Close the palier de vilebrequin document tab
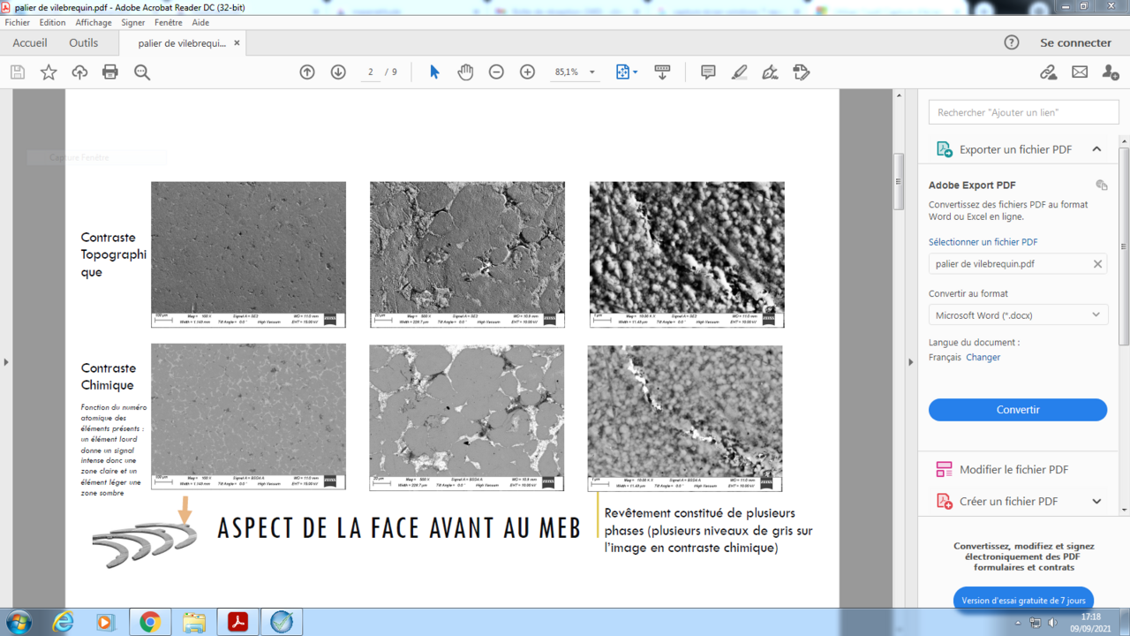The width and height of the screenshot is (1130, 636). pos(236,42)
